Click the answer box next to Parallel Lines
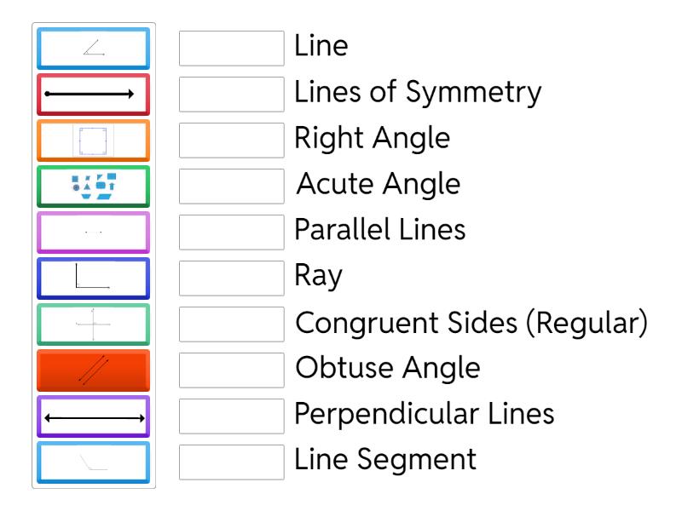The image size is (682, 511). (232, 233)
